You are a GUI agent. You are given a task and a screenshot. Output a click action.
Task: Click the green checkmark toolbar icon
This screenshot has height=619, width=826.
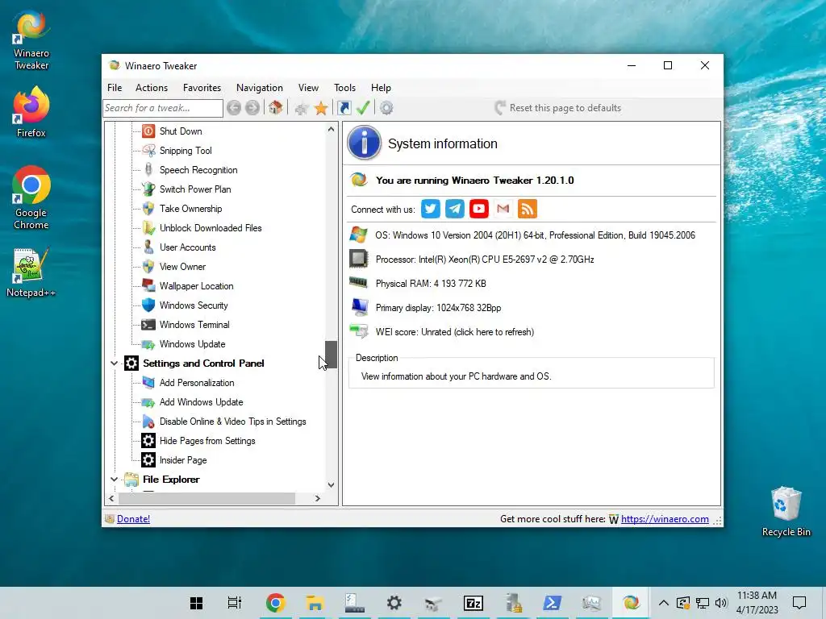coord(363,108)
